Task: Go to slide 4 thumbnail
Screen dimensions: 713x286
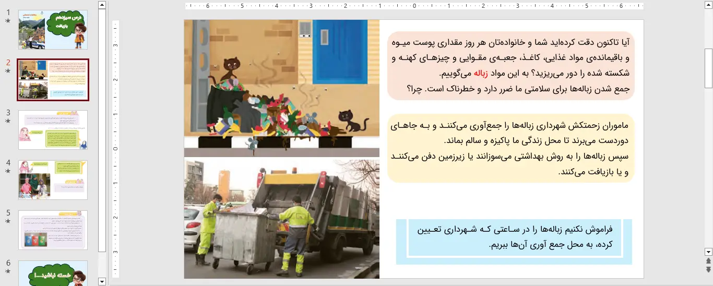Action: (53, 180)
